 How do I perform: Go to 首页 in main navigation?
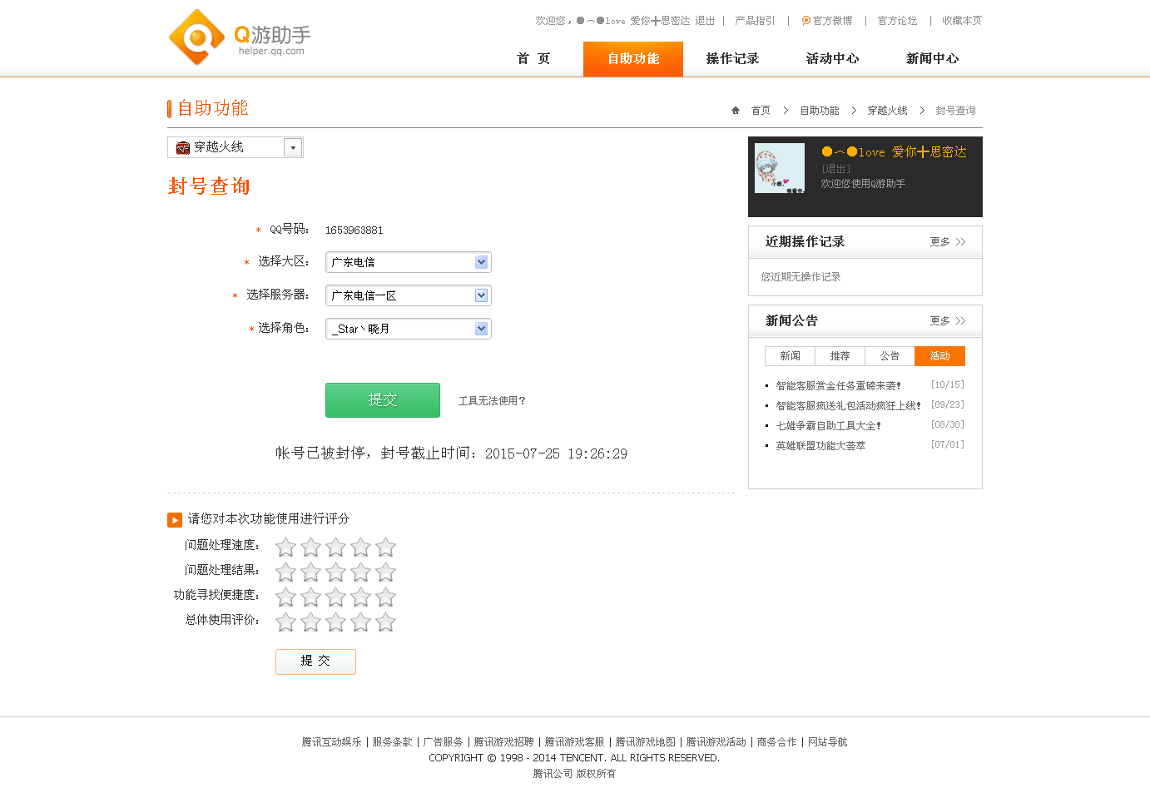point(533,58)
